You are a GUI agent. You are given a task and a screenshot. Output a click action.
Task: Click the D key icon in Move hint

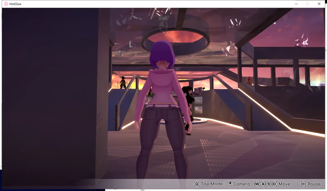pos(274,184)
